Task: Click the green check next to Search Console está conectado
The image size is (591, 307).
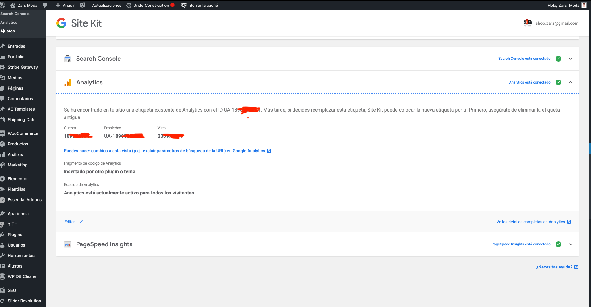Action: (558, 59)
